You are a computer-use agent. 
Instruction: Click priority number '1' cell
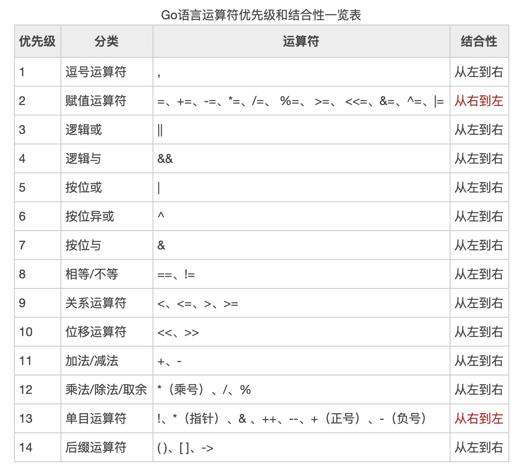(37, 72)
